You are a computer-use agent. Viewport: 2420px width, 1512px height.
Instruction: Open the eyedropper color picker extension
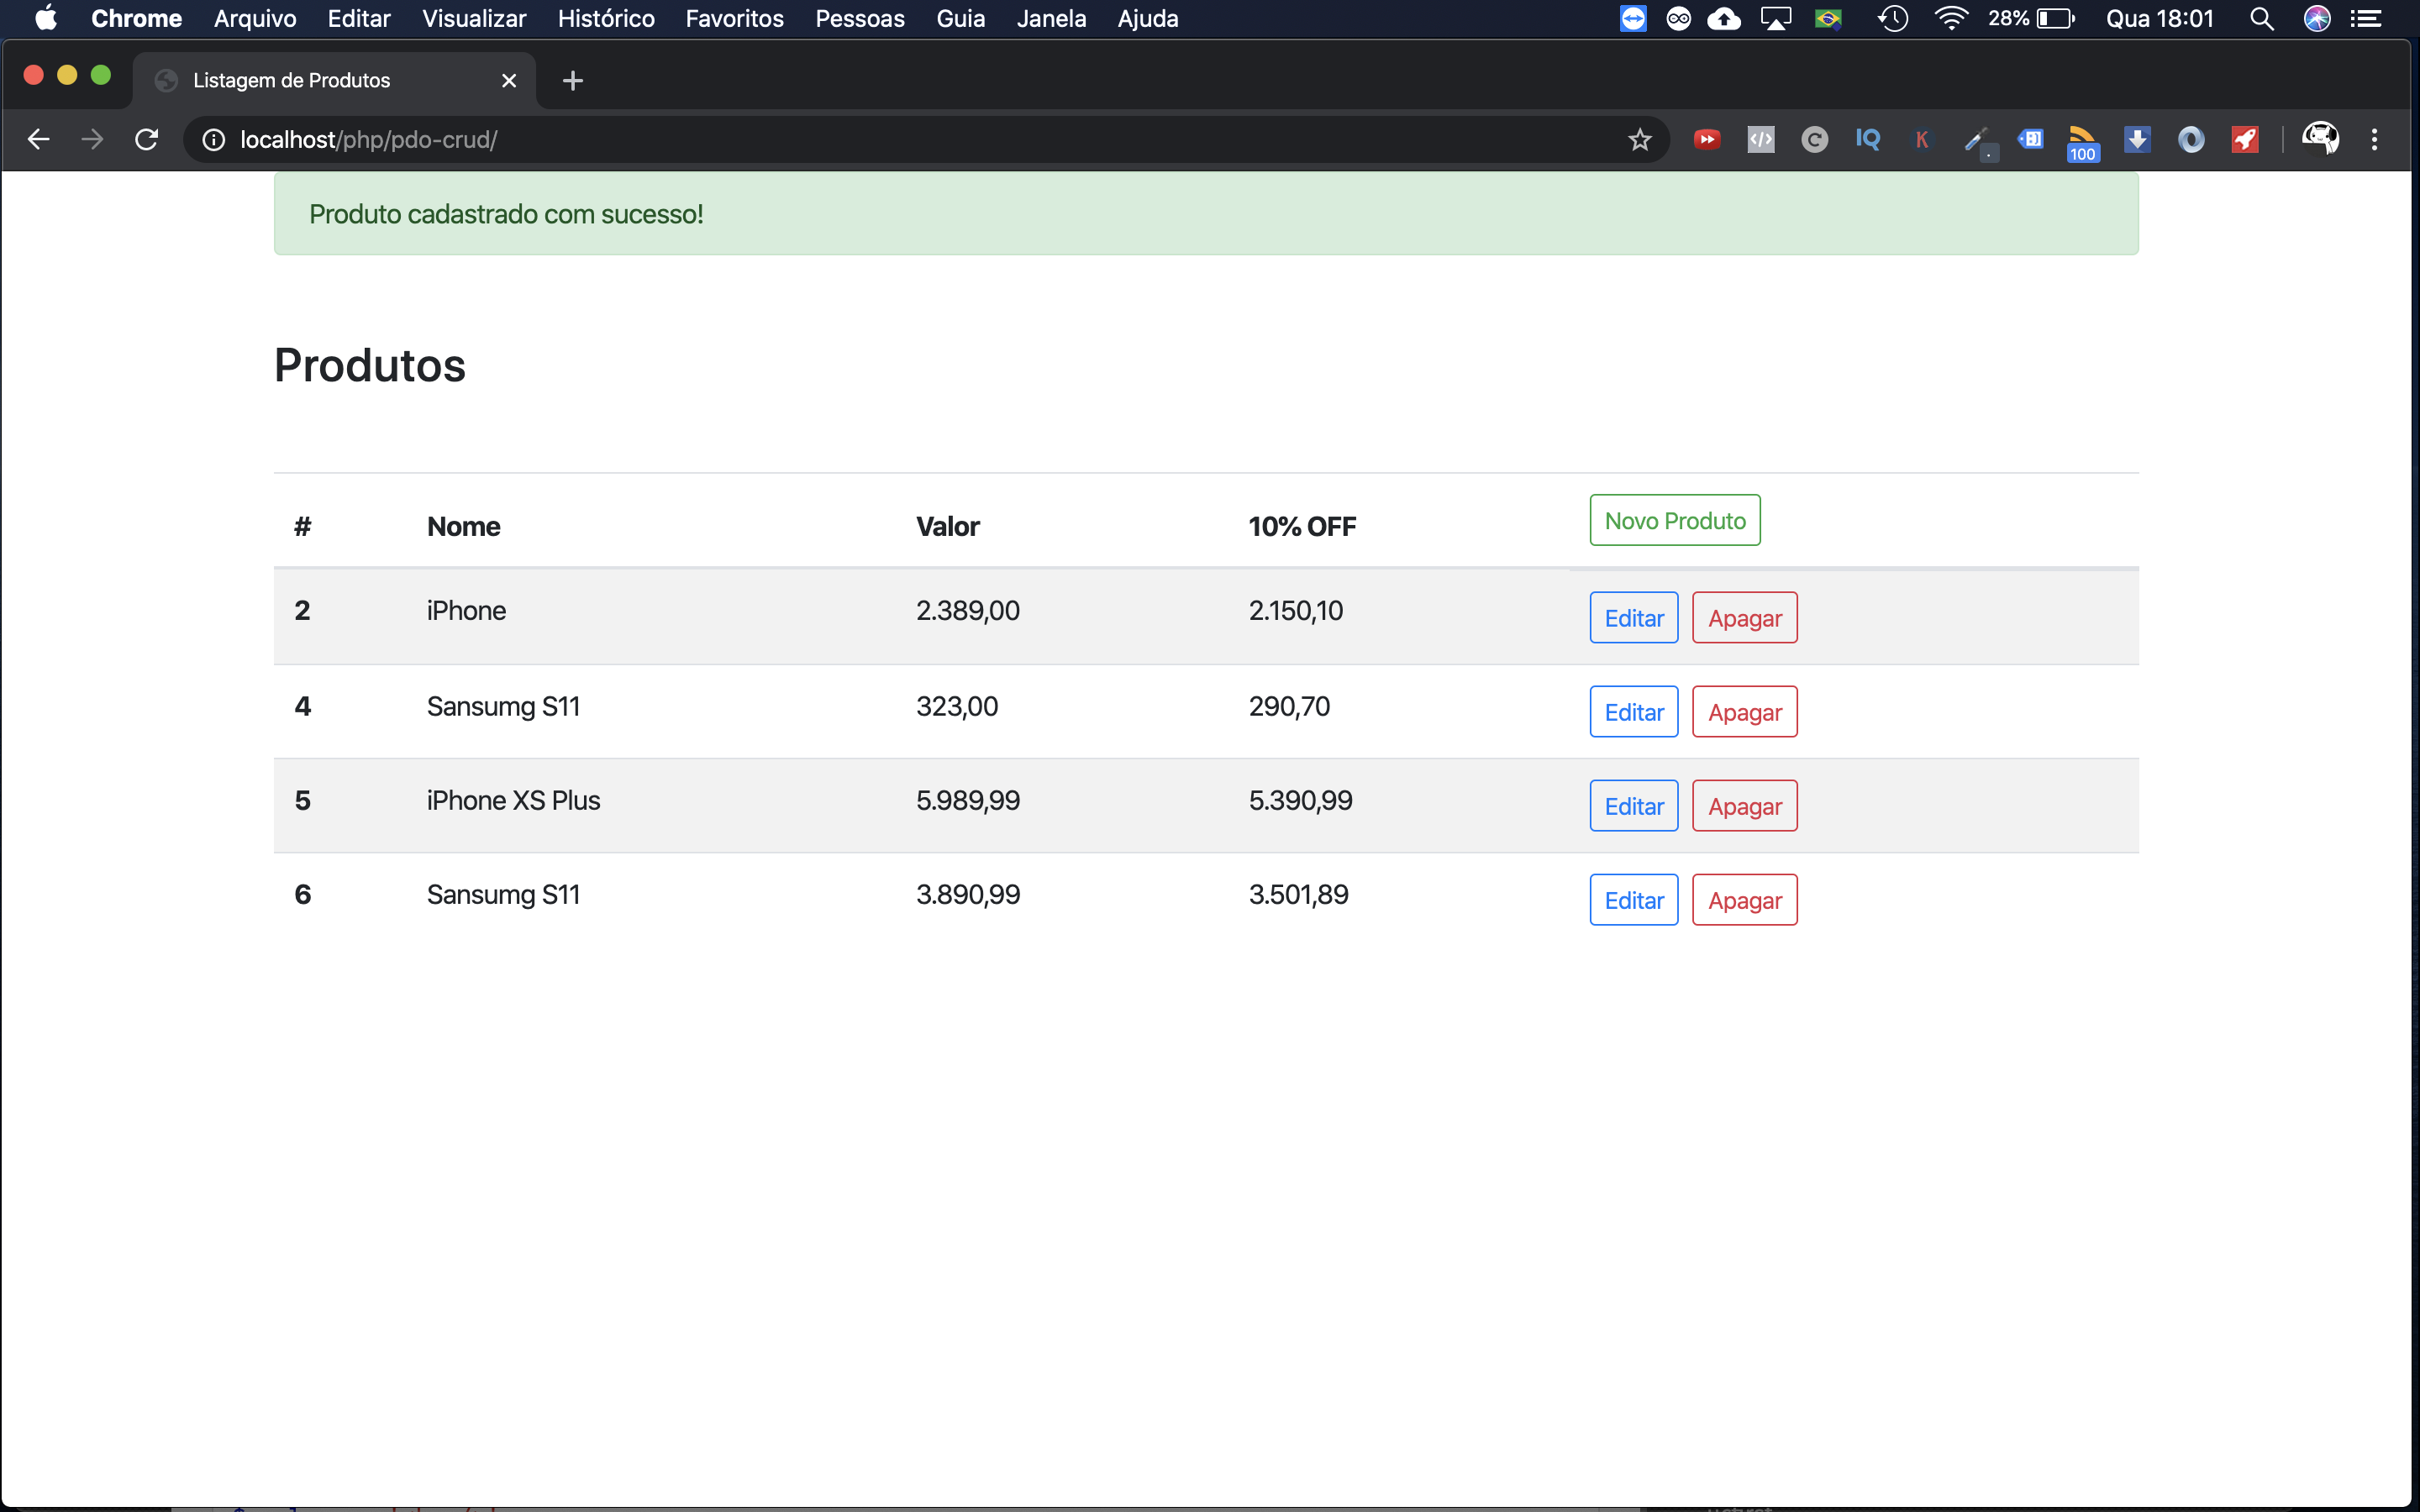(1975, 140)
